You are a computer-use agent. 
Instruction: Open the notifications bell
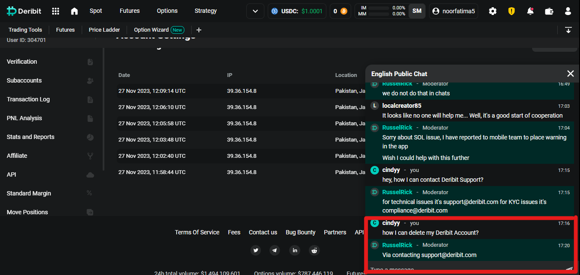point(530,11)
